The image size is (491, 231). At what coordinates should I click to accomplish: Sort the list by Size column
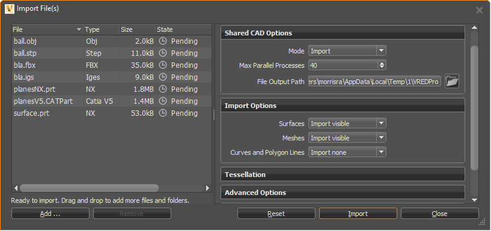tap(138, 29)
